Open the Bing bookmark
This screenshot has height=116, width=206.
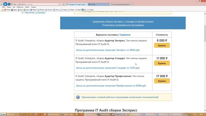(84, 10)
